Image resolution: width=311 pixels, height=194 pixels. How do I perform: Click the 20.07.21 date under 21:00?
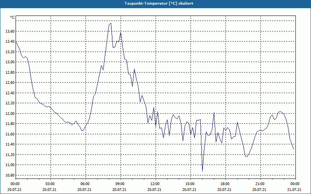pos(259,189)
